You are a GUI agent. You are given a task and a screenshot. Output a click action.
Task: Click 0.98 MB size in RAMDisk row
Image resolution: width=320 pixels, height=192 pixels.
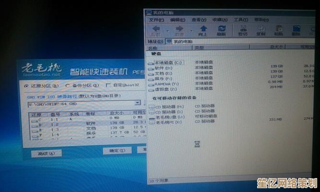point(275,82)
